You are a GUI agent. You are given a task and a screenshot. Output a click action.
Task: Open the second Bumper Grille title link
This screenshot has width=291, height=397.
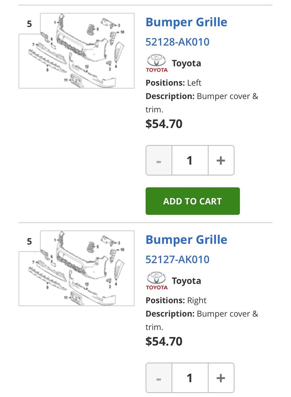pyautogui.click(x=186, y=240)
